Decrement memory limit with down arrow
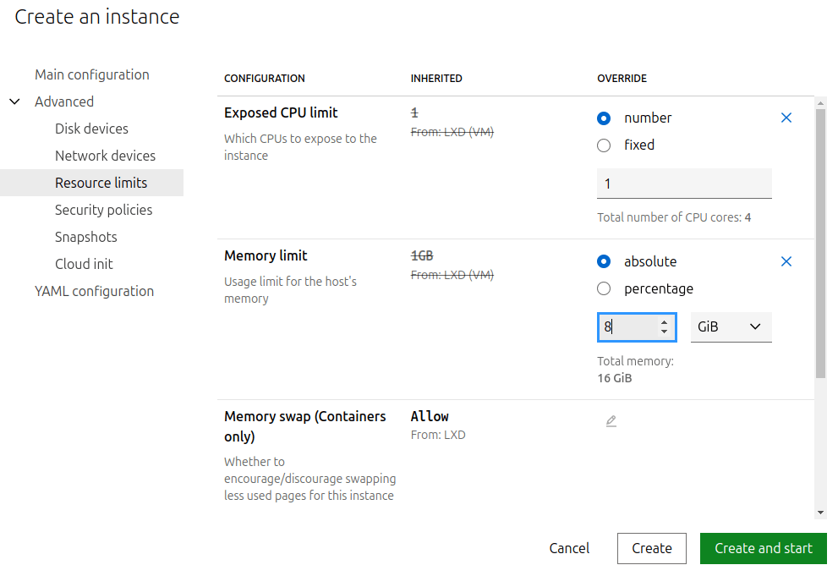The width and height of the screenshot is (838, 576). point(665,332)
